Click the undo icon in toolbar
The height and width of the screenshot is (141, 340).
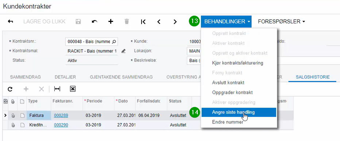click(94, 22)
